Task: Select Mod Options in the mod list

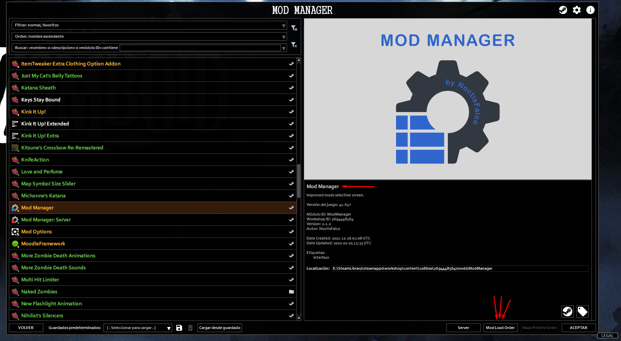Action: tap(37, 232)
